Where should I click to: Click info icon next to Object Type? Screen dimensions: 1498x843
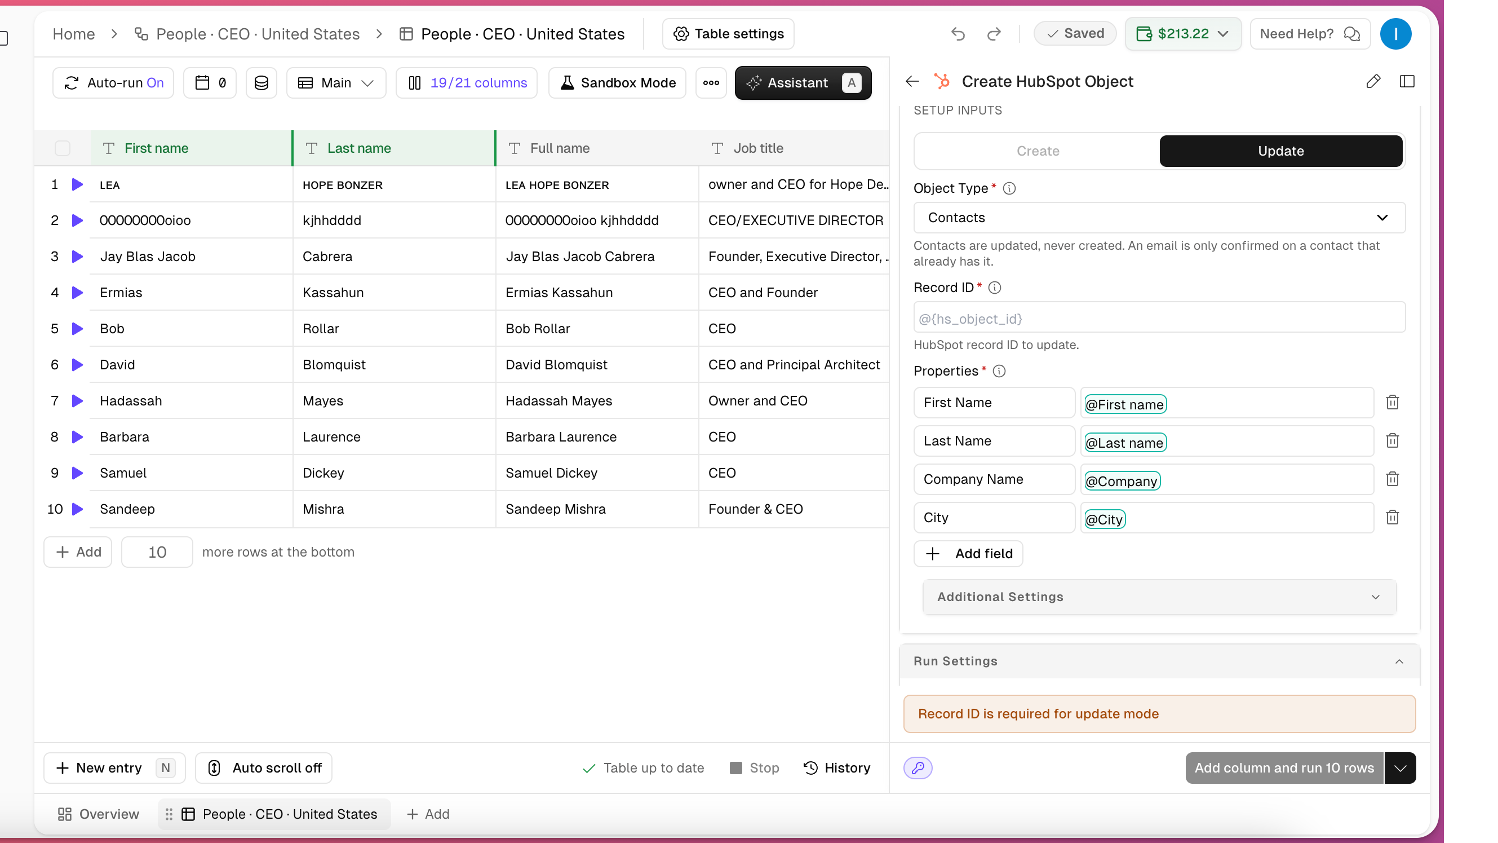click(1009, 188)
